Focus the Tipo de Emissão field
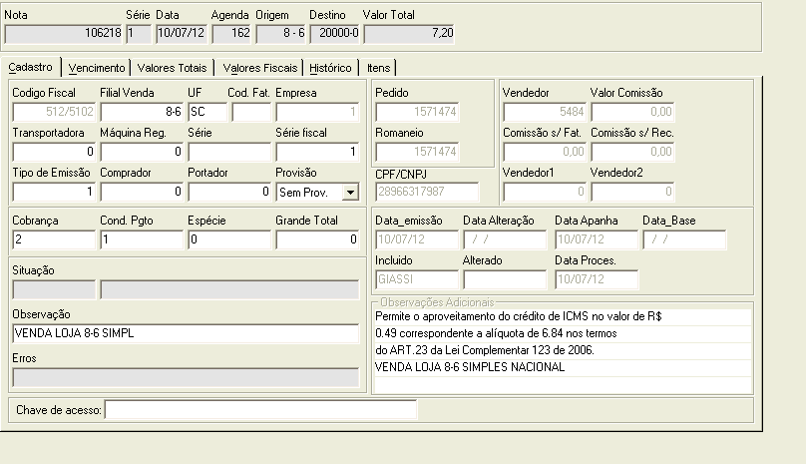 coord(54,192)
